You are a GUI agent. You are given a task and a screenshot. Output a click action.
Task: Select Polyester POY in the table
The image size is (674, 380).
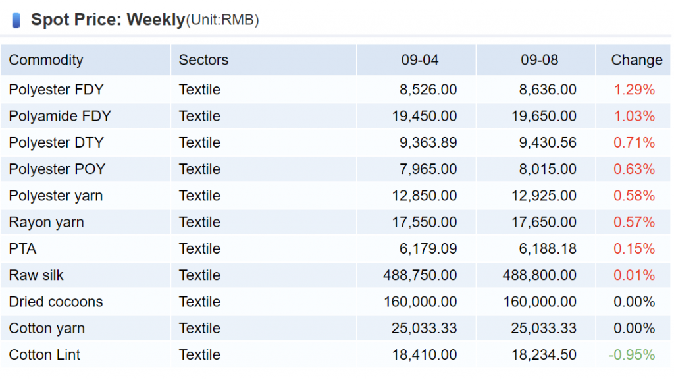(x=57, y=169)
